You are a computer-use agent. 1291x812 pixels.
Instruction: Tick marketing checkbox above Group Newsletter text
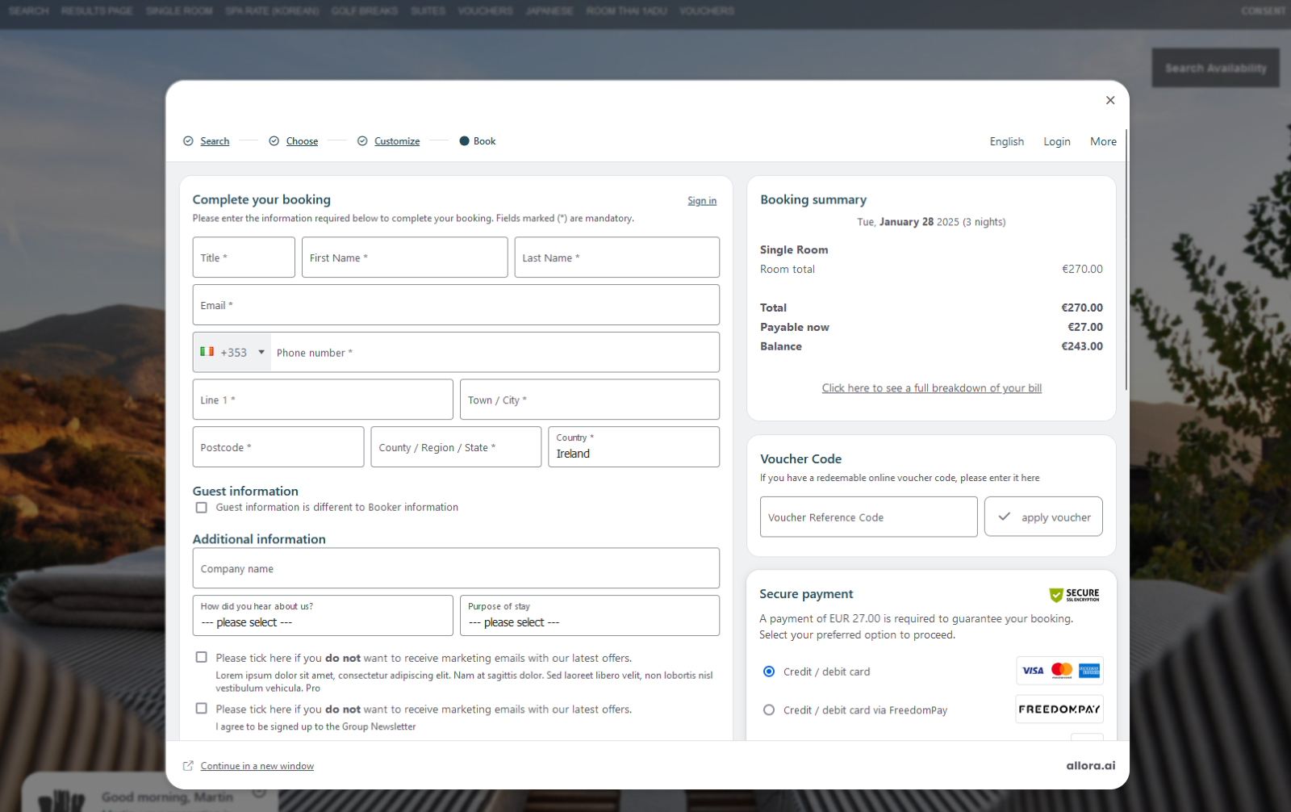[x=202, y=709]
